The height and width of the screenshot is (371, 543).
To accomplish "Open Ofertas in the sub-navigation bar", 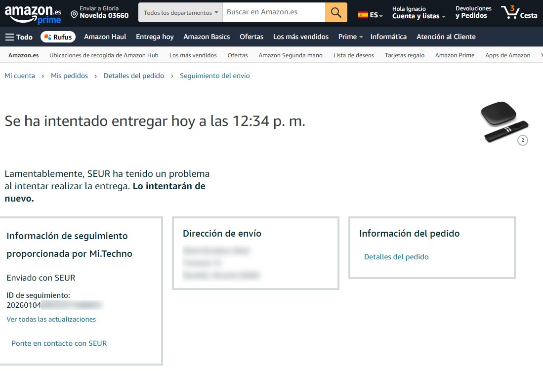I will (238, 55).
